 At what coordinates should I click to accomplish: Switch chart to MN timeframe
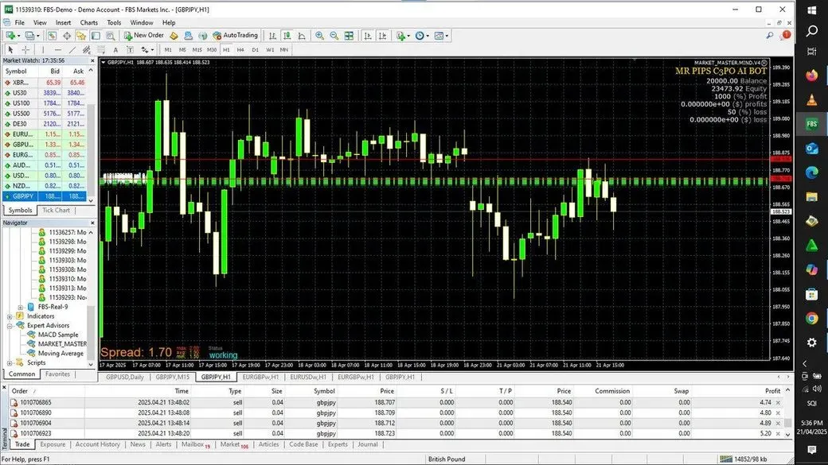coord(284,49)
